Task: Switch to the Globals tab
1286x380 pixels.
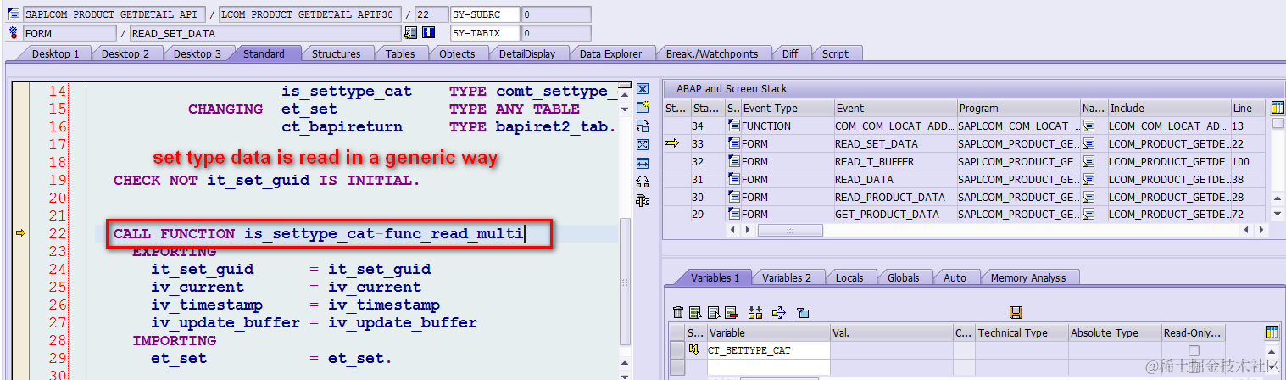Action: coord(903,277)
